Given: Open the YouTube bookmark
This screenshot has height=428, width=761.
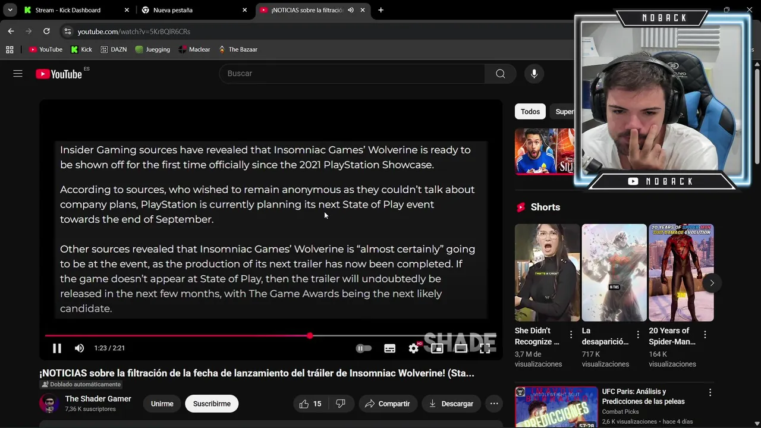Looking at the screenshot, I should click(x=46, y=49).
